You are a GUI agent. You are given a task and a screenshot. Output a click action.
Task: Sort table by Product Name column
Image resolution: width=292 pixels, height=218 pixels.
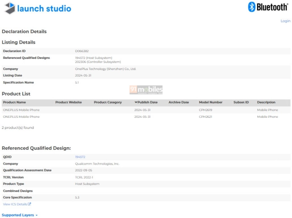point(14,102)
